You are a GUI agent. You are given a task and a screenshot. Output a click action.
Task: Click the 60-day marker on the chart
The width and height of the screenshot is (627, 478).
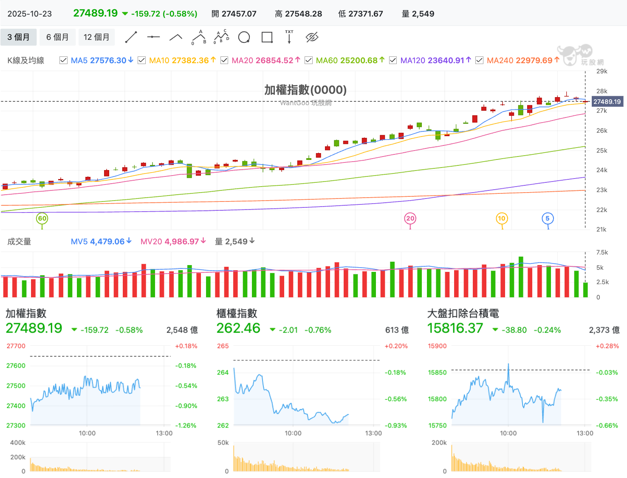pyautogui.click(x=42, y=218)
